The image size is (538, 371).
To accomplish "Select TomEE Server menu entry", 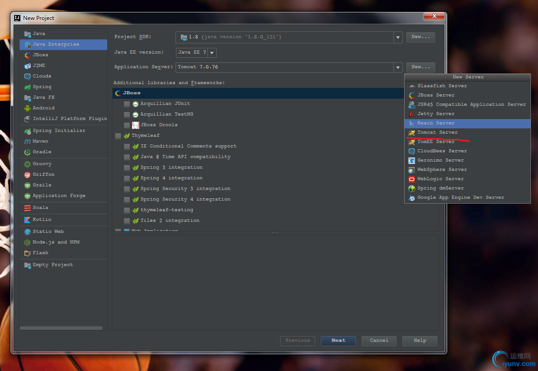I will [x=468, y=142].
